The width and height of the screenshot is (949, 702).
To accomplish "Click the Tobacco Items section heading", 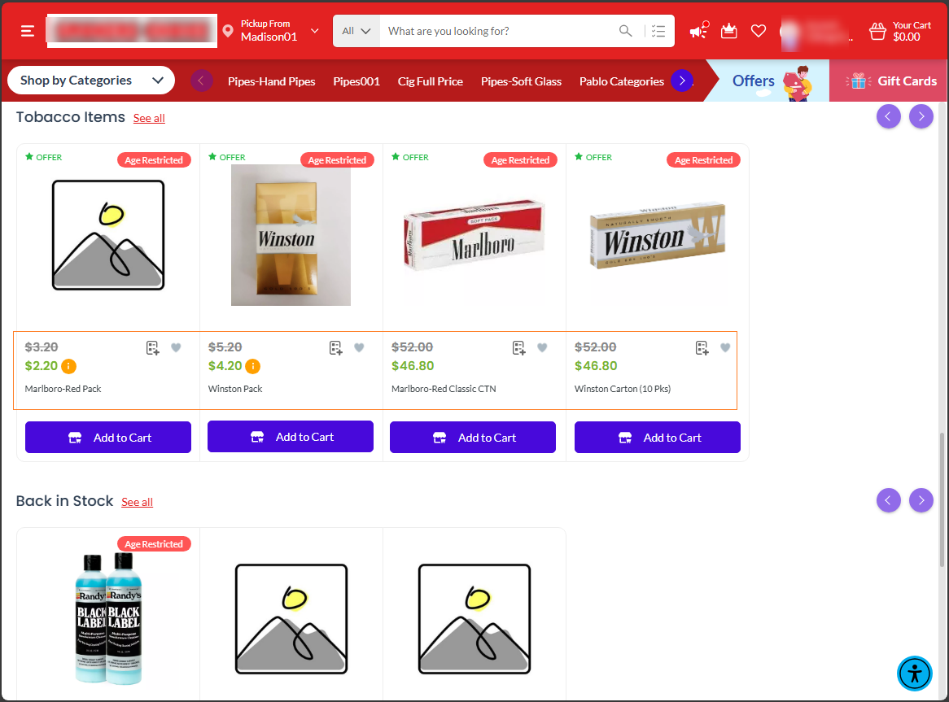I will (71, 116).
